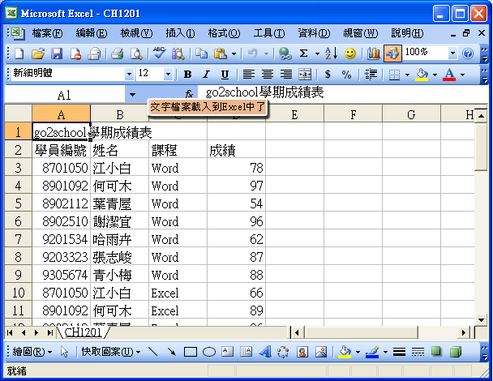Image resolution: width=493 pixels, height=381 pixels.
Task: Click the Increase Indent icon
Action: click(x=371, y=75)
